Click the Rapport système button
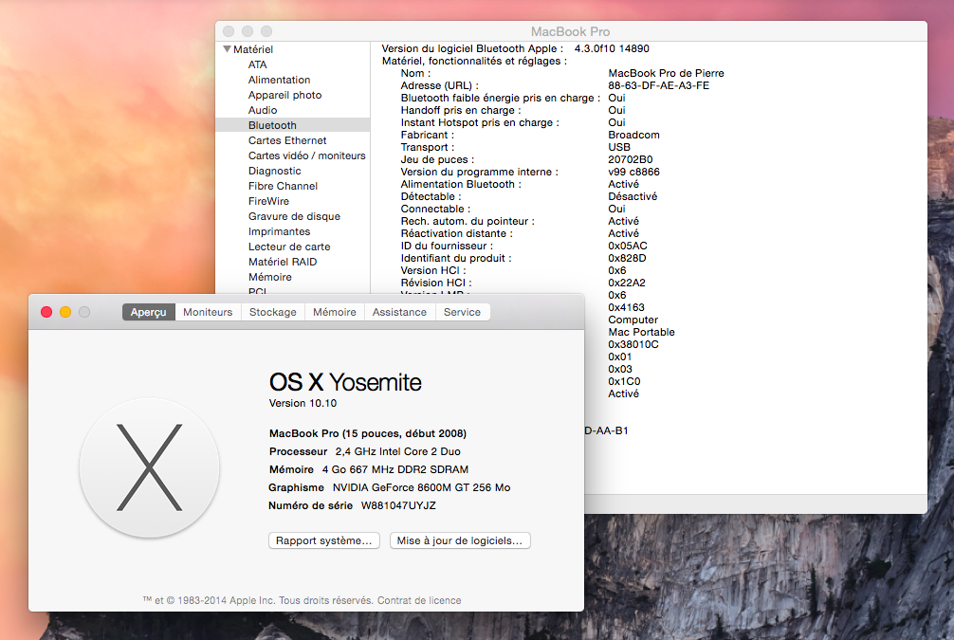This screenshot has height=640, width=954. click(x=324, y=540)
